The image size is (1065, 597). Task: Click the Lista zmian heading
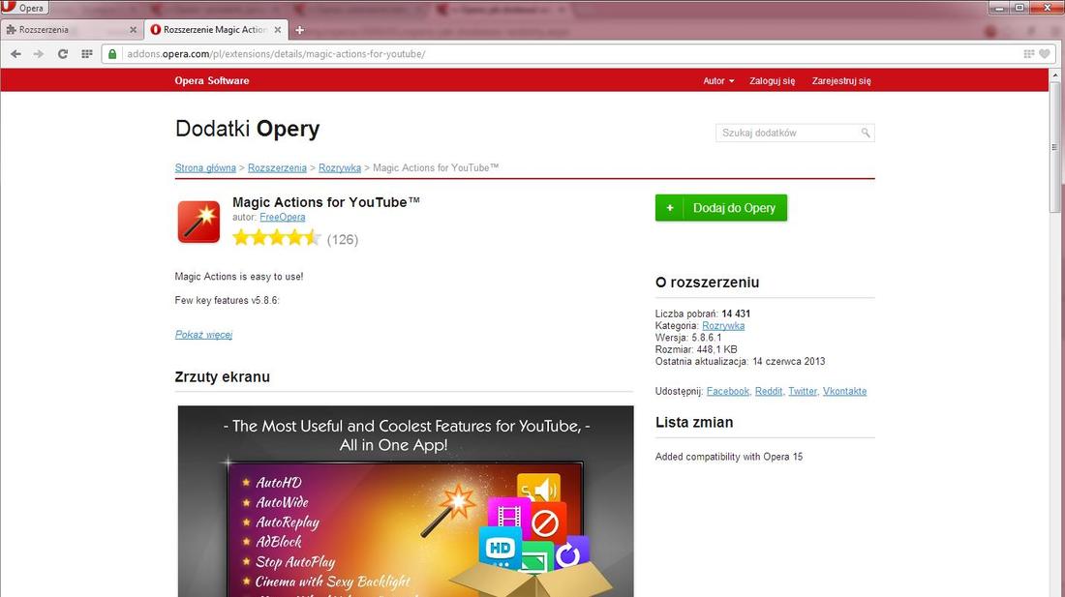point(694,422)
